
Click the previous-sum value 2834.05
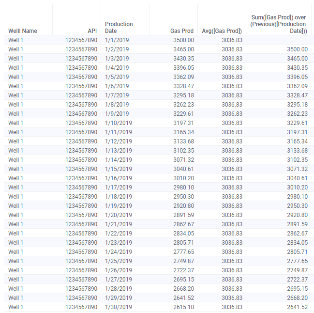click(297, 243)
